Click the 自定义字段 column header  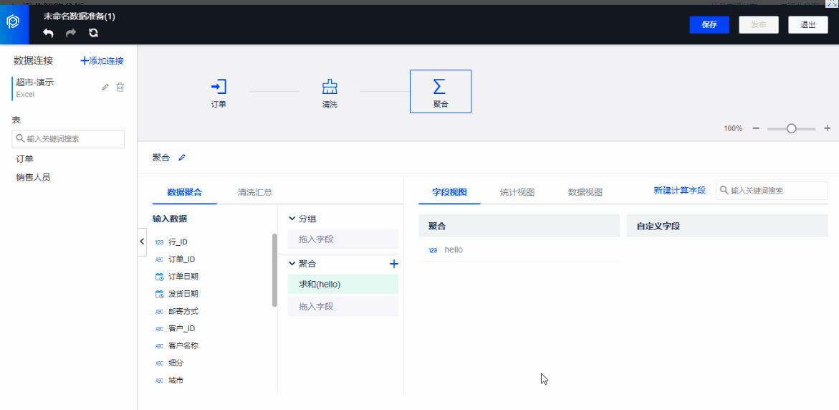pos(727,226)
